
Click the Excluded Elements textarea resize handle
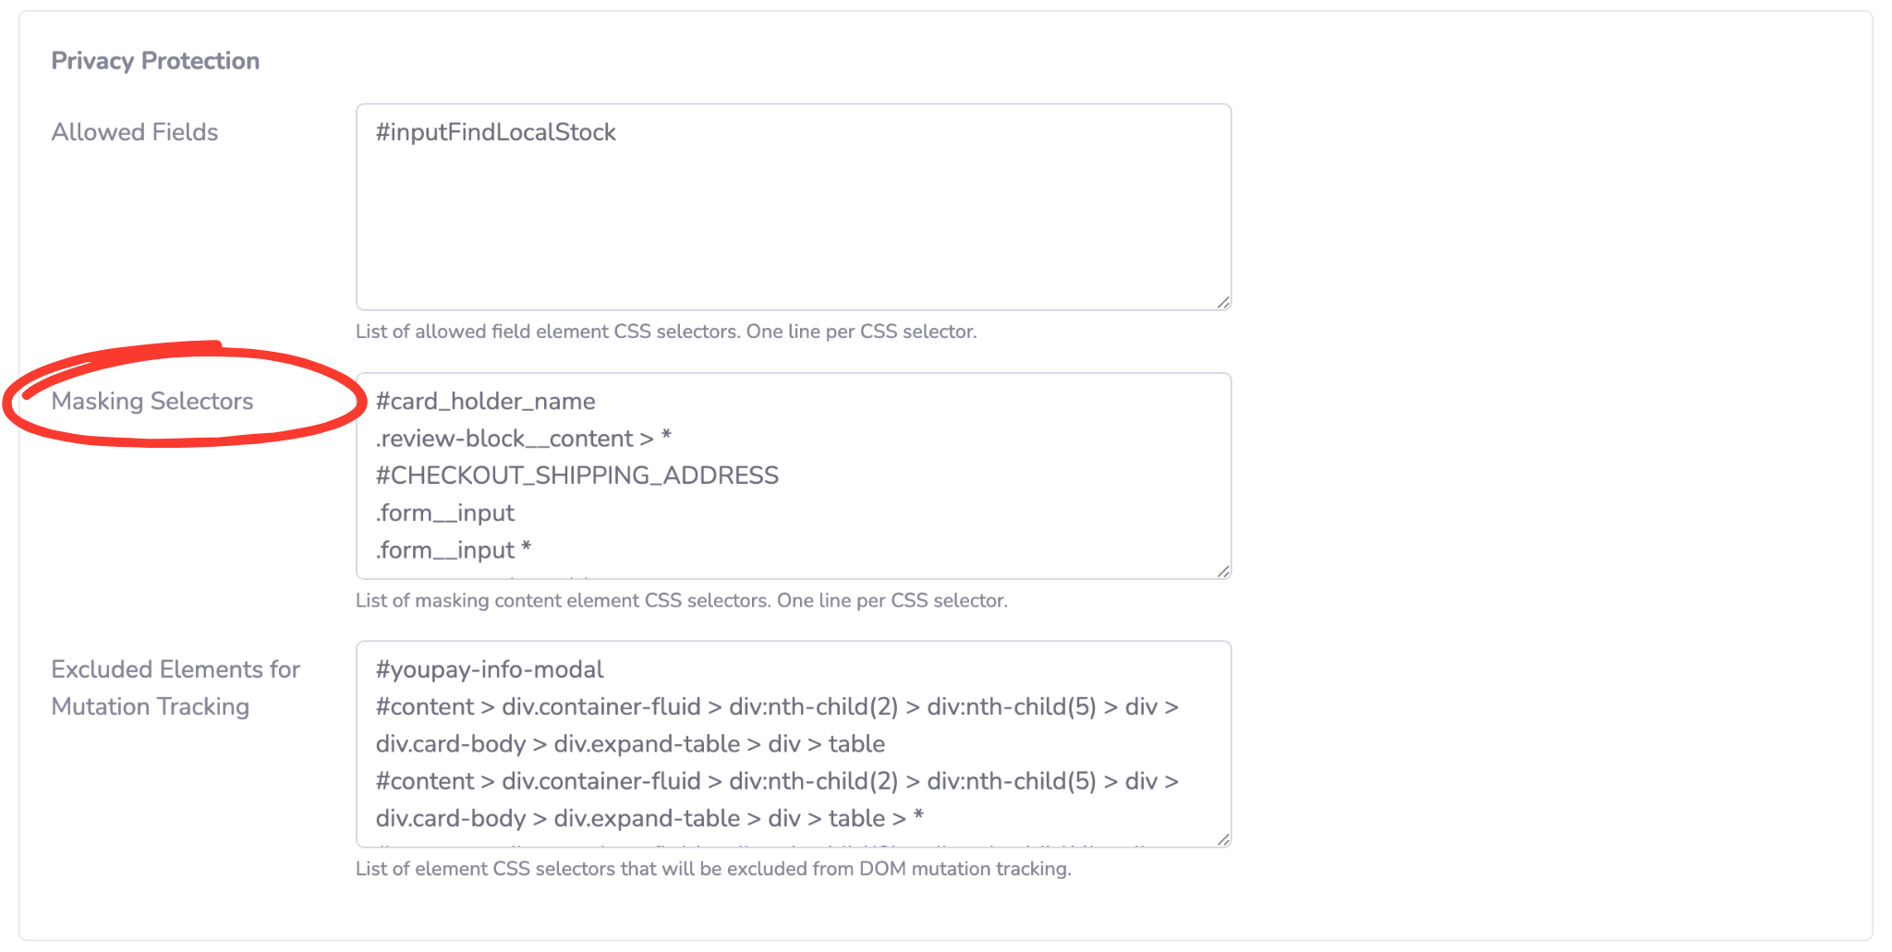coord(1222,838)
